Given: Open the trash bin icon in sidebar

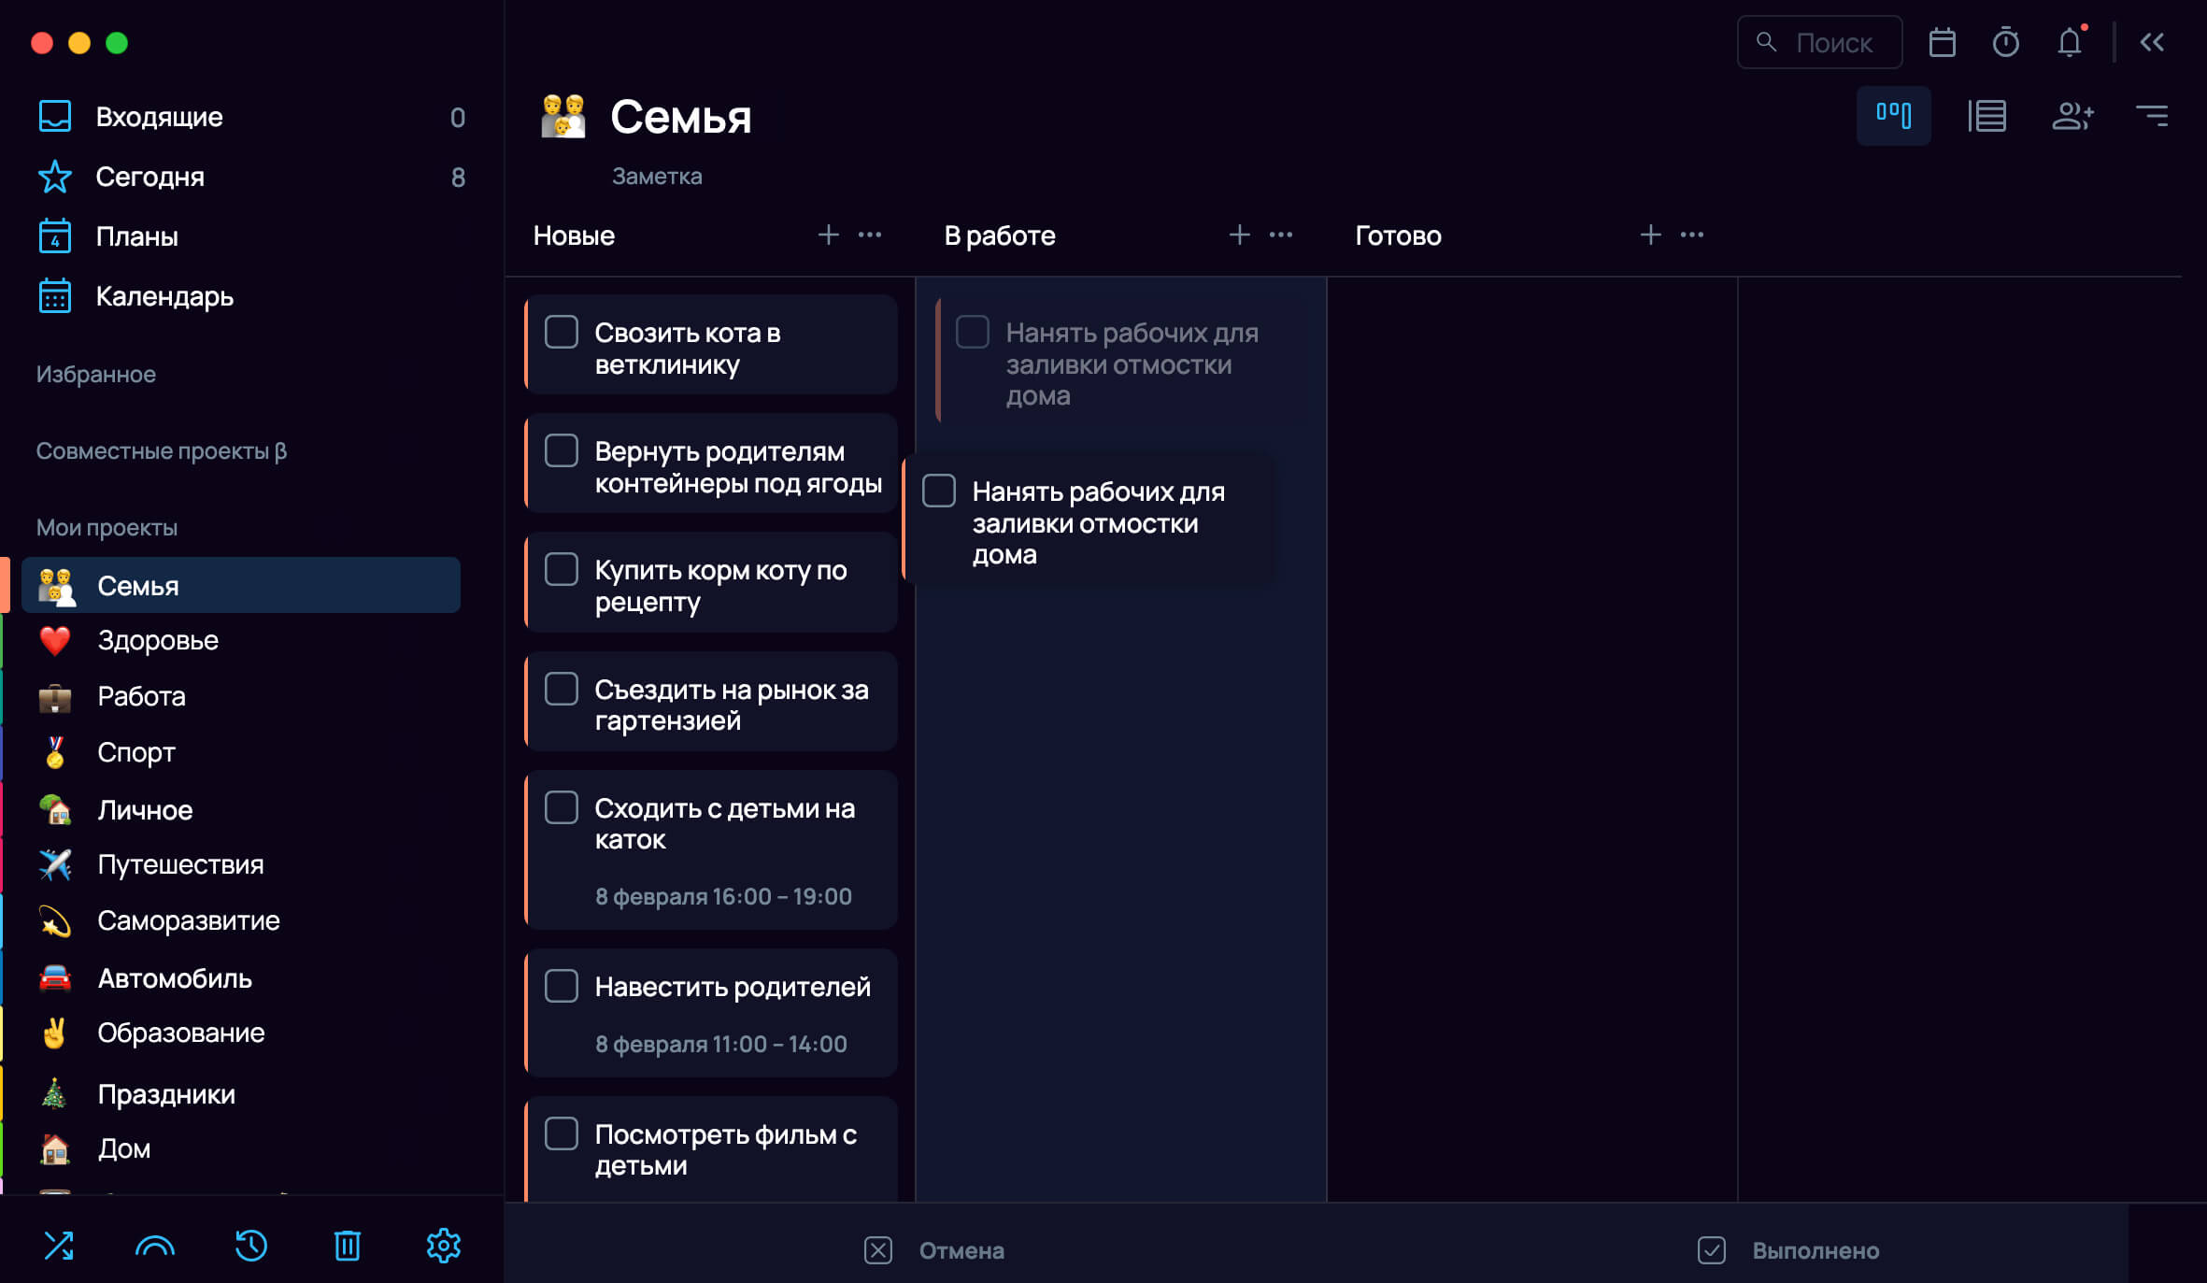Looking at the screenshot, I should pyautogui.click(x=348, y=1246).
